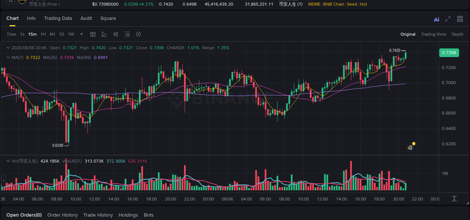Screen dimensions: 470x220
Task: Collapse the MA indicator row chevron
Action: click(8, 57)
